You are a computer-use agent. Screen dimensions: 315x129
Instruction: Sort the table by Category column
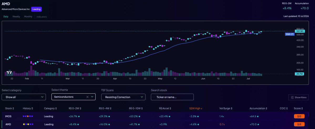click(50, 108)
